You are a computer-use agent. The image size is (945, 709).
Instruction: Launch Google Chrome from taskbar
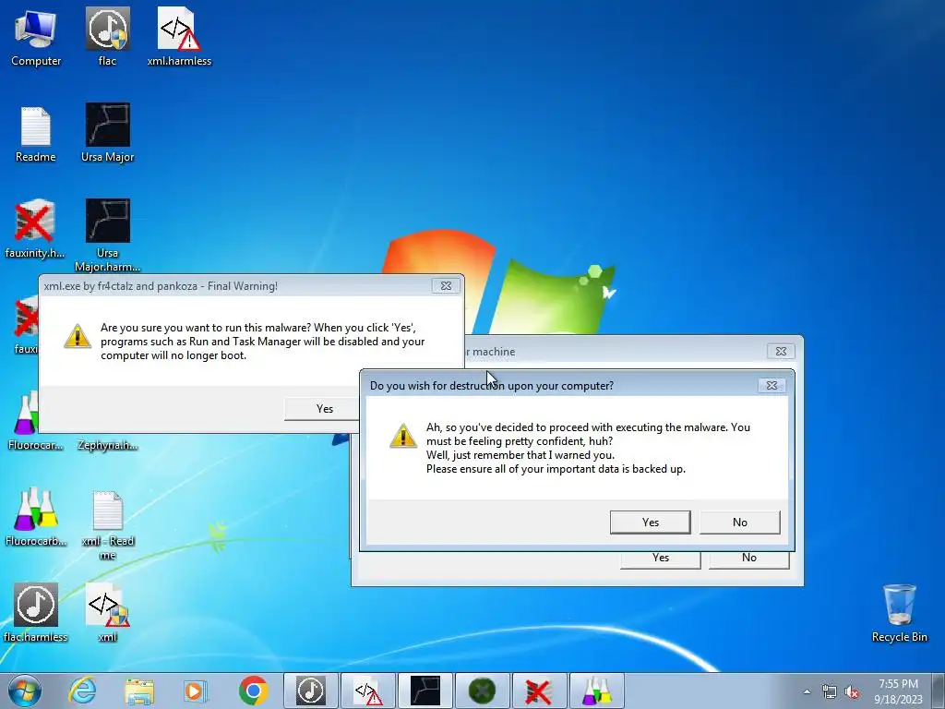click(253, 691)
